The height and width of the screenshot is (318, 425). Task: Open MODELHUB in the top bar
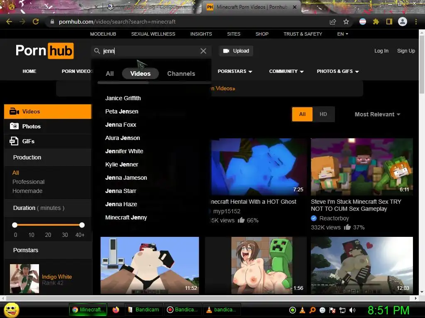(x=103, y=34)
